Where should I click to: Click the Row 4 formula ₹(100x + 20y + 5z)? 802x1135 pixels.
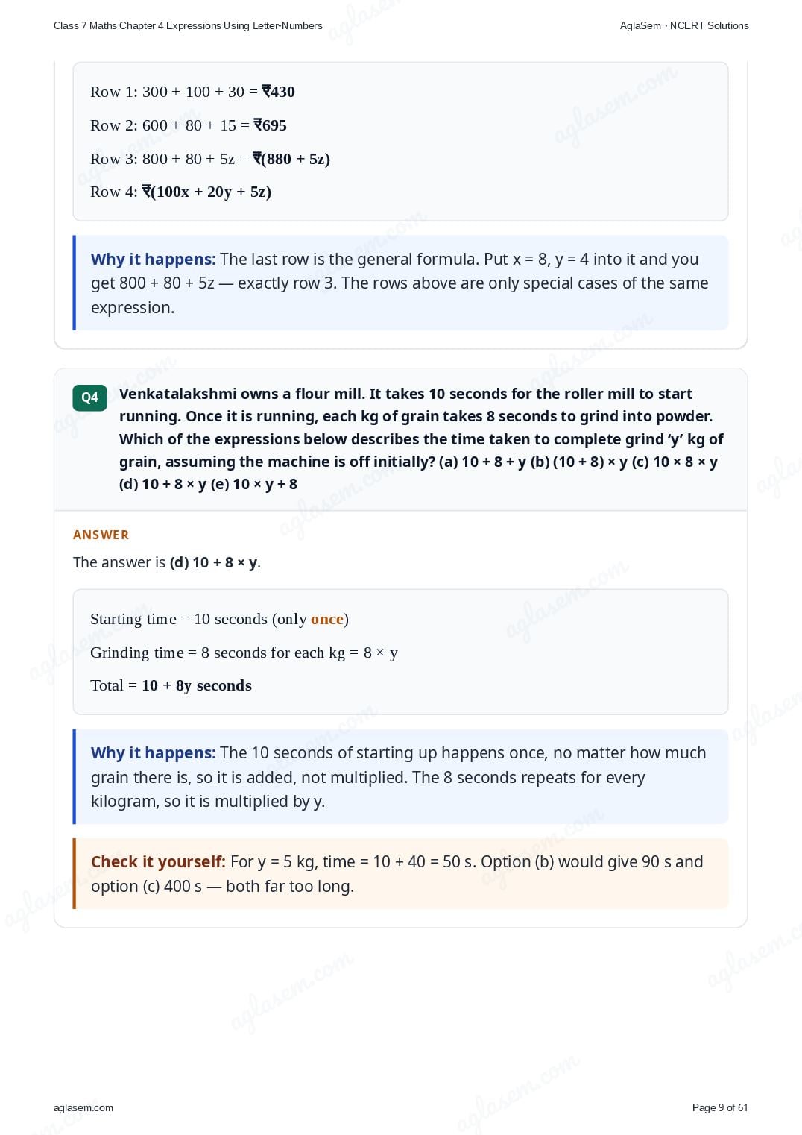206,192
